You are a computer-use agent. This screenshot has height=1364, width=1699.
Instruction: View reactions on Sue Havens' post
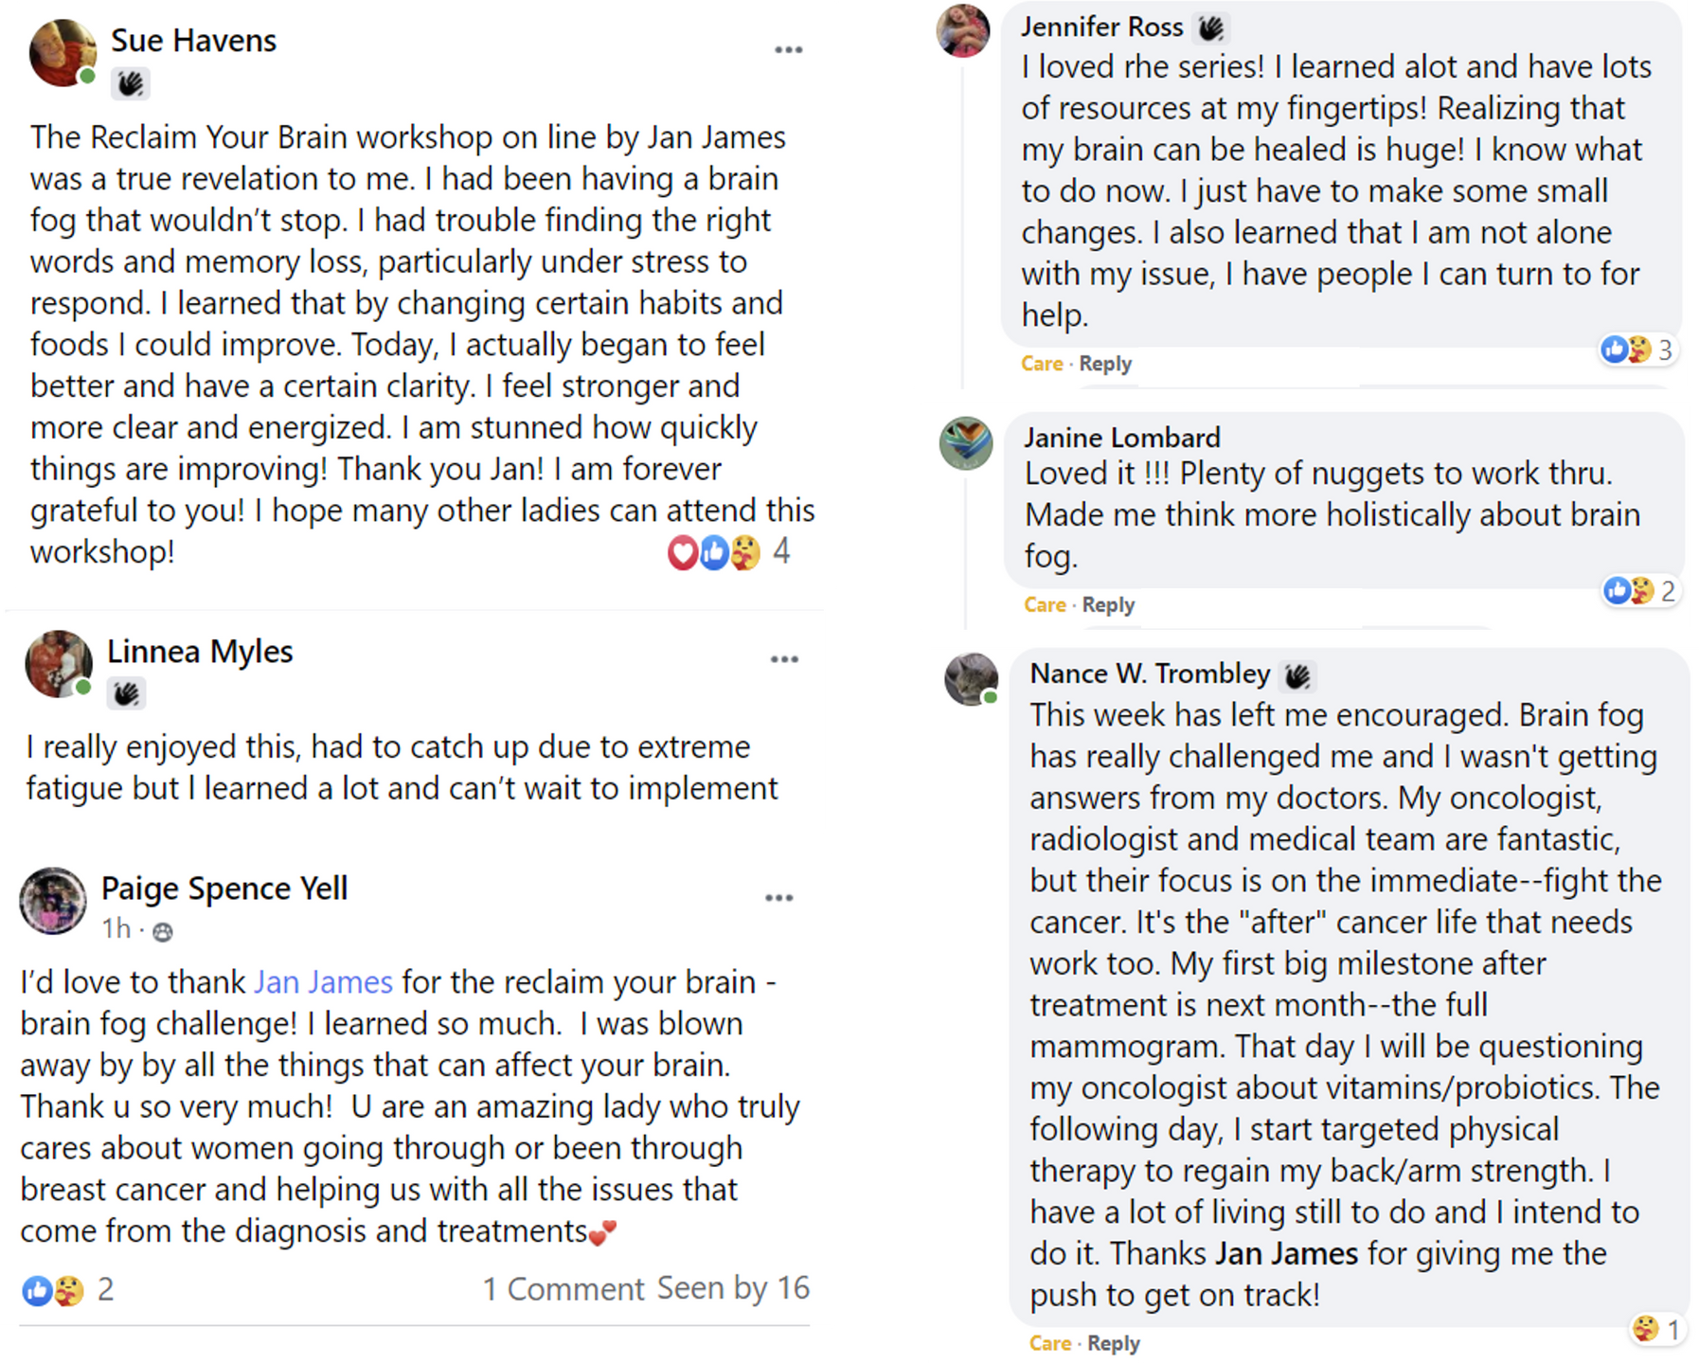point(725,552)
